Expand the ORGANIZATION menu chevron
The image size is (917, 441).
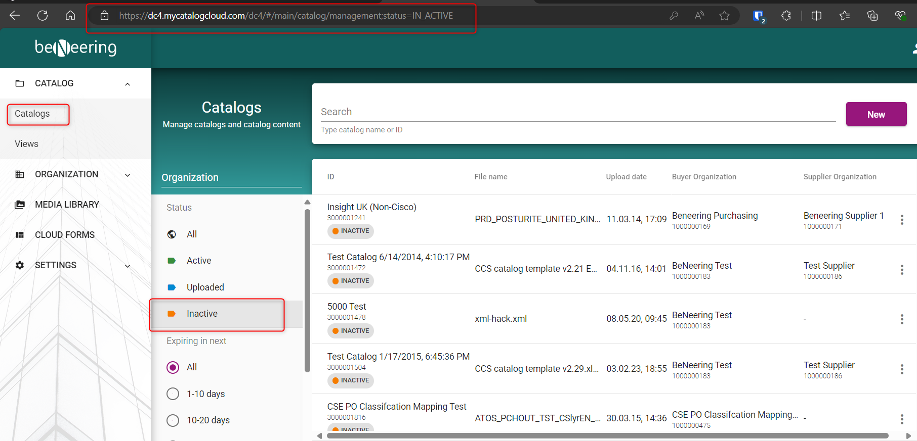coord(128,175)
